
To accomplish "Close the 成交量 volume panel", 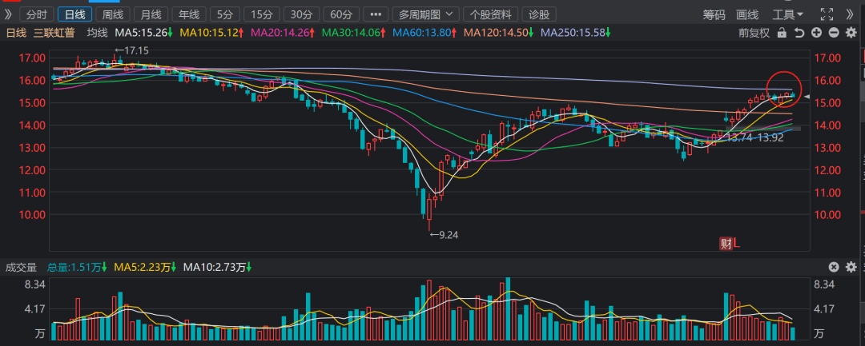I will pyautogui.click(x=834, y=267).
